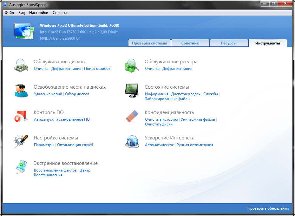Click the computer monitor icon in header

[x=24, y=31]
